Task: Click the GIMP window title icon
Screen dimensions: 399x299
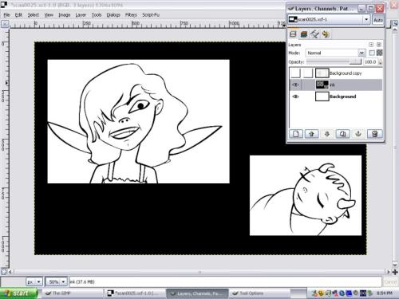Action: pyautogui.click(x=4, y=5)
